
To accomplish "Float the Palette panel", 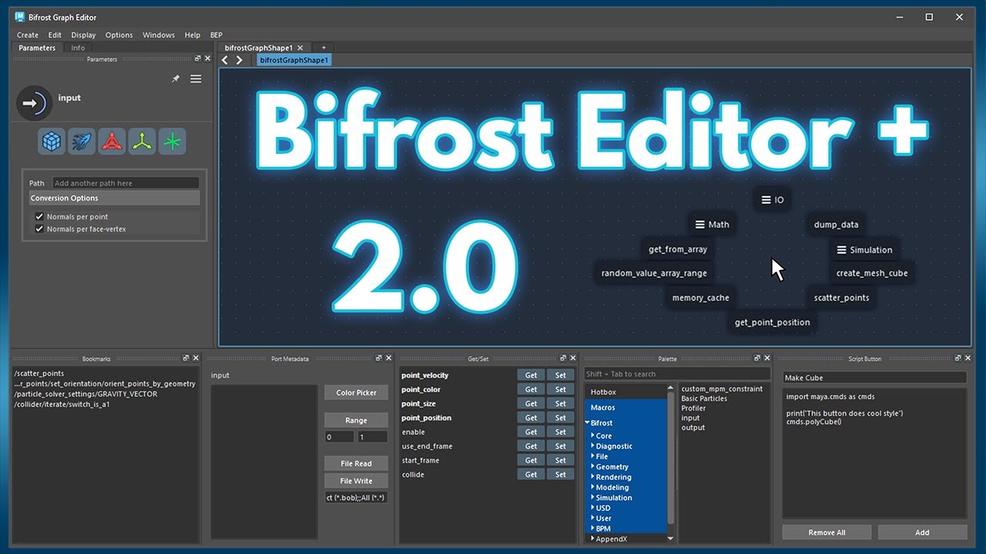I will (758, 359).
